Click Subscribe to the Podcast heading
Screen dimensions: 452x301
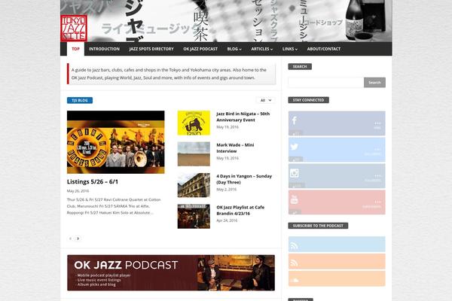(x=318, y=226)
